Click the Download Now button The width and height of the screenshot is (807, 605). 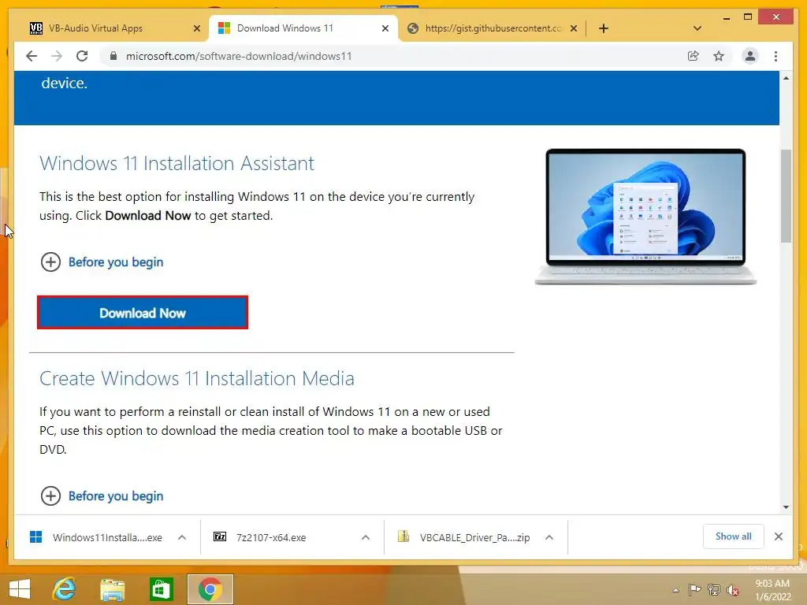pos(143,313)
